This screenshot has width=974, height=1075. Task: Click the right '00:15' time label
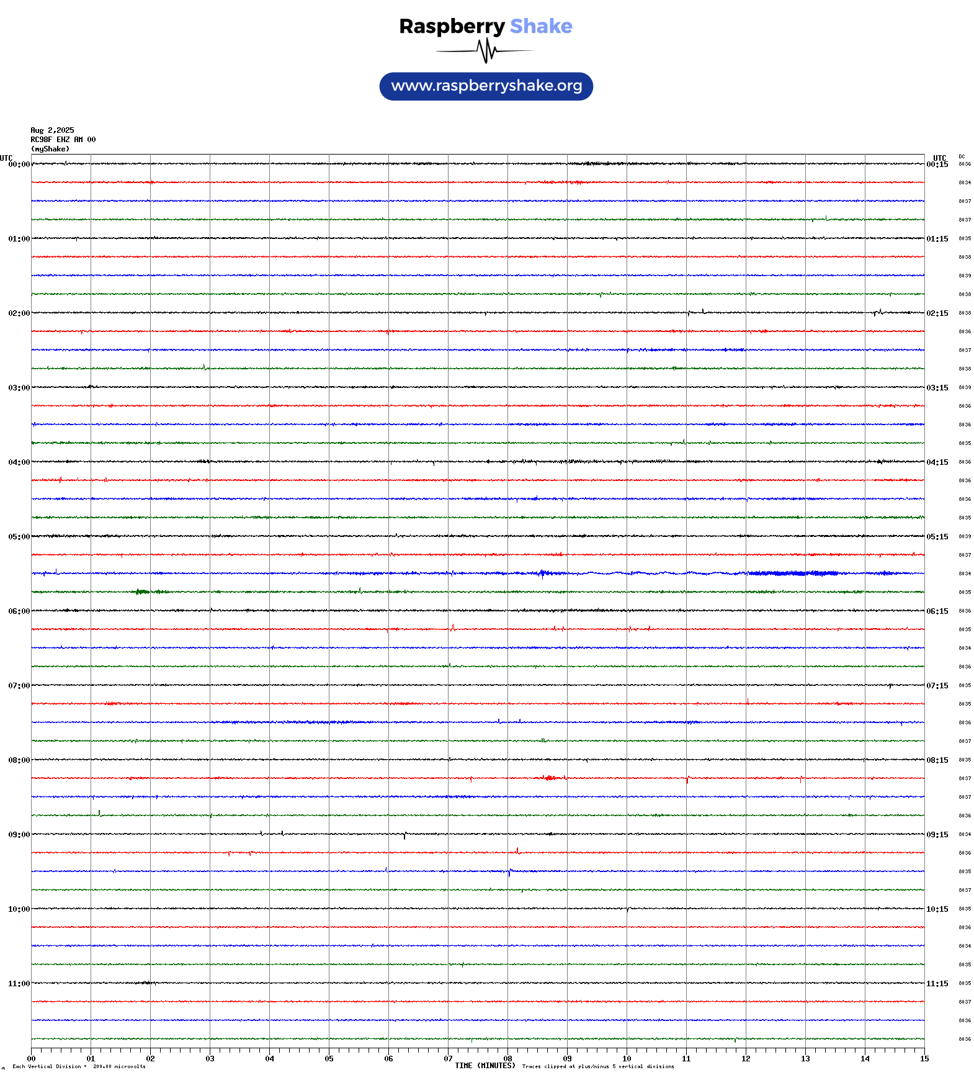(937, 164)
